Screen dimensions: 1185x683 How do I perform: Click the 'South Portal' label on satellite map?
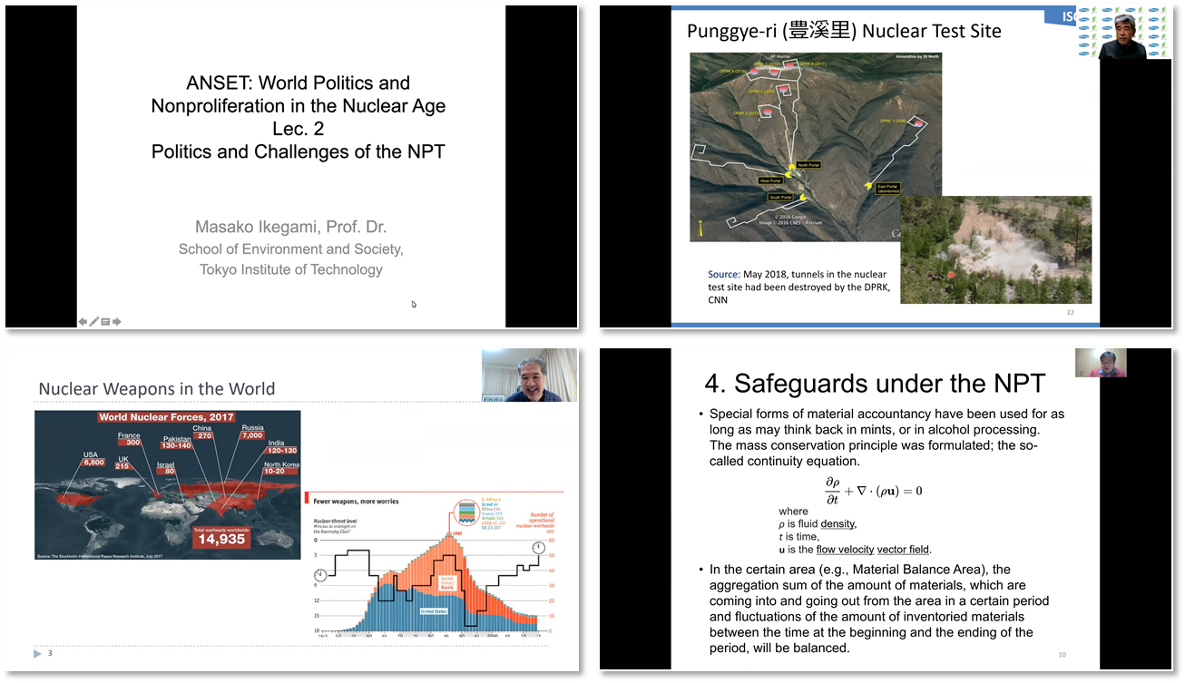(779, 197)
